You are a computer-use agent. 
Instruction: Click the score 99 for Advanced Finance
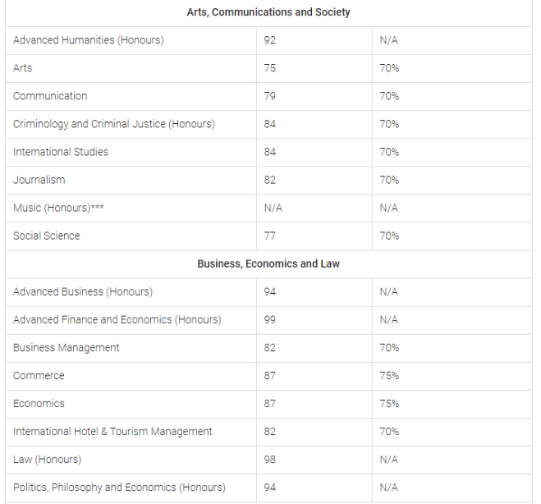pyautogui.click(x=270, y=319)
